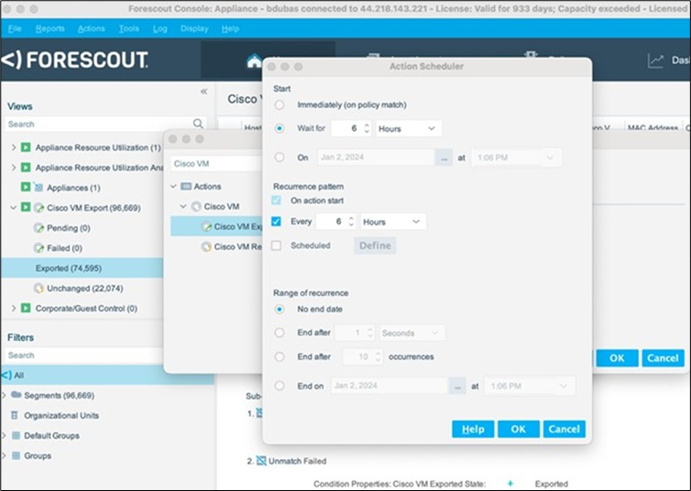Click the Unmatch Failed action icon
The image size is (691, 491).
click(x=261, y=461)
